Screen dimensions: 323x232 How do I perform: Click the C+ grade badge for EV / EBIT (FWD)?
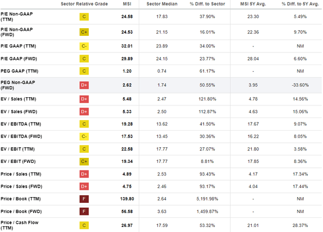click(84, 161)
